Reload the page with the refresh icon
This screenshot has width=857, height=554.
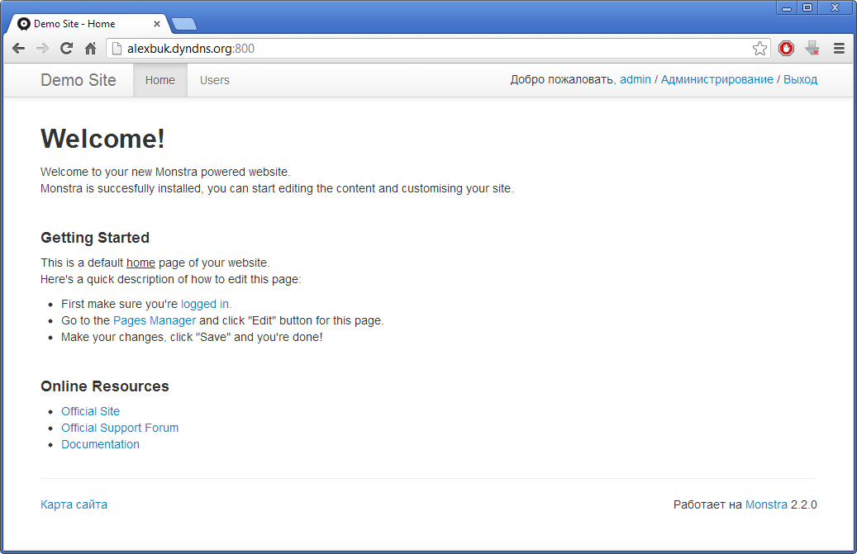67,49
